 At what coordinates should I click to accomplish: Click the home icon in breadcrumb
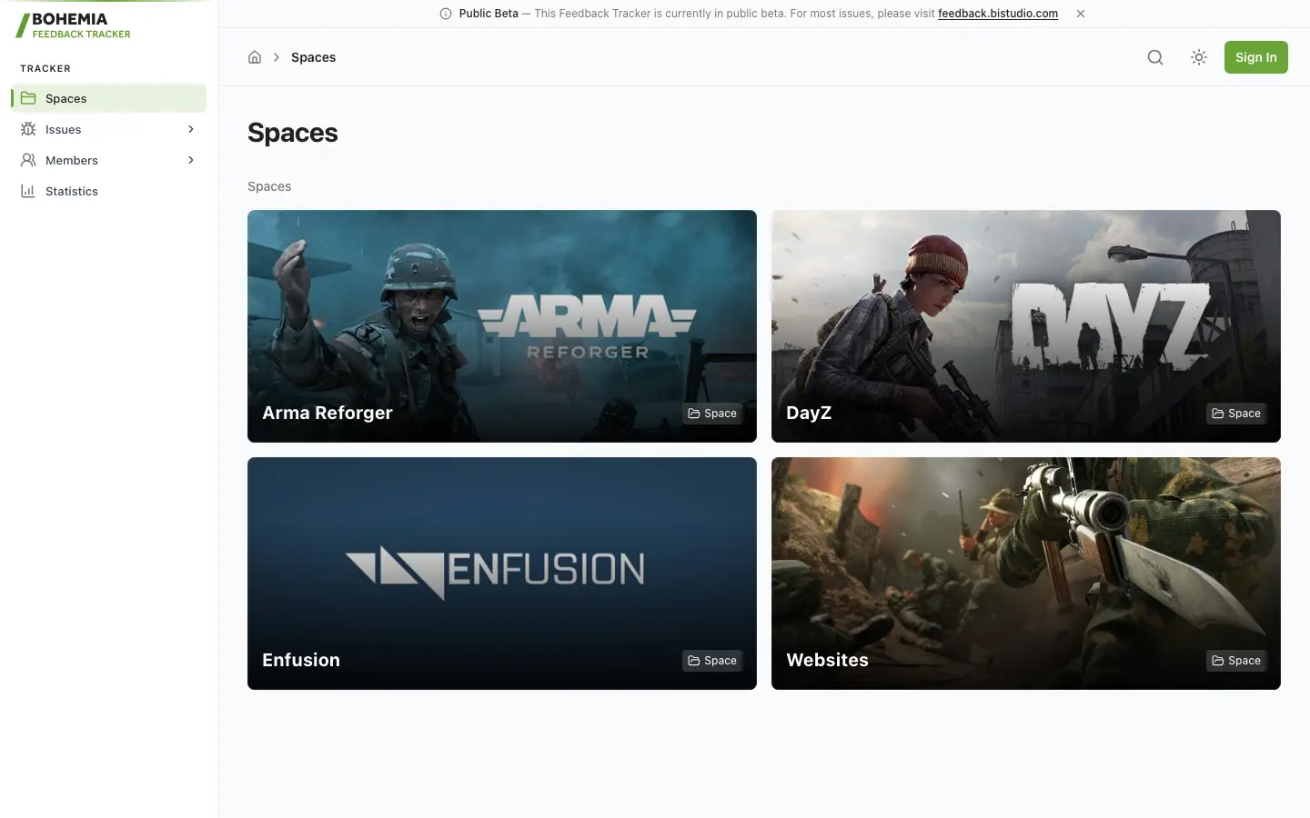(255, 57)
